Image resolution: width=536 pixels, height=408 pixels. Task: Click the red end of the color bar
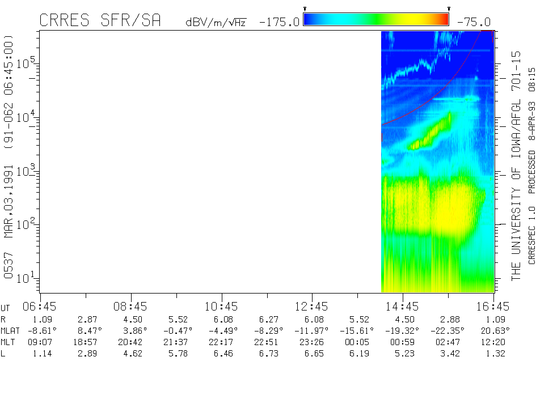click(444, 19)
